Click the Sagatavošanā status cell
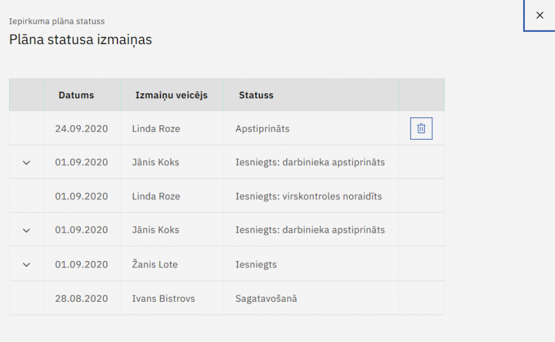The width and height of the screenshot is (555, 342). pyautogui.click(x=266, y=299)
